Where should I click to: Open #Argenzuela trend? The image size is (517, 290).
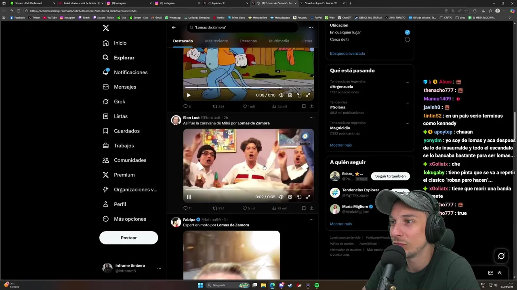(x=341, y=87)
